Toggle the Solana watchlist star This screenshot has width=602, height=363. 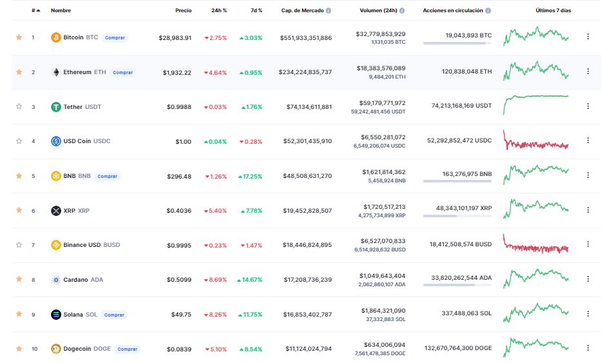tap(19, 313)
